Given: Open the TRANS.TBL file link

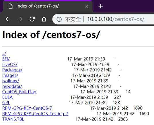Looking at the screenshot, I should pos(13,119).
